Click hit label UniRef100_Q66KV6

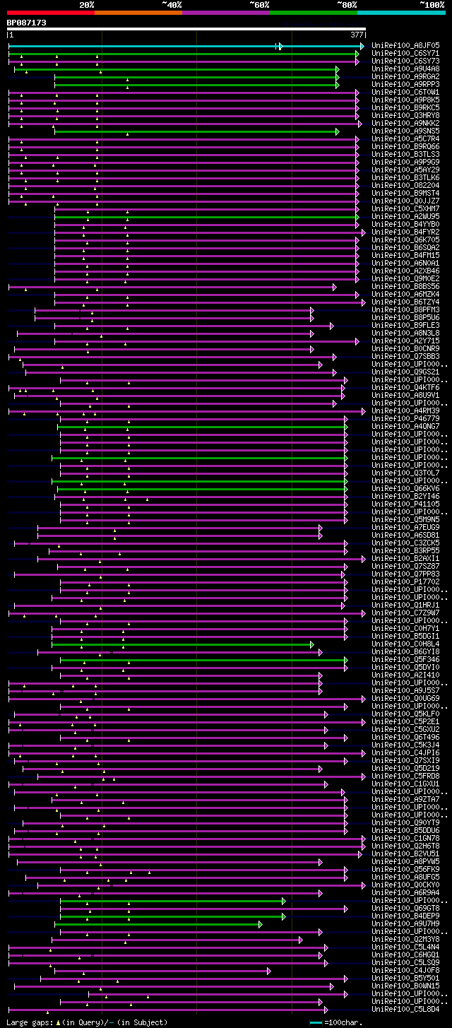(405, 489)
